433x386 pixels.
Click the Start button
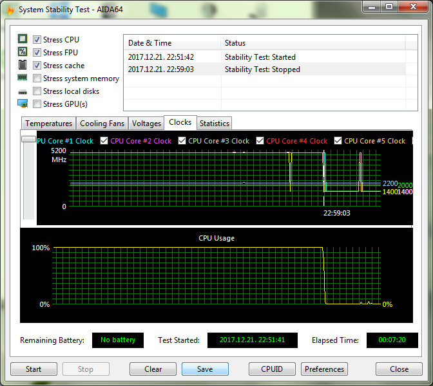pyautogui.click(x=34, y=369)
